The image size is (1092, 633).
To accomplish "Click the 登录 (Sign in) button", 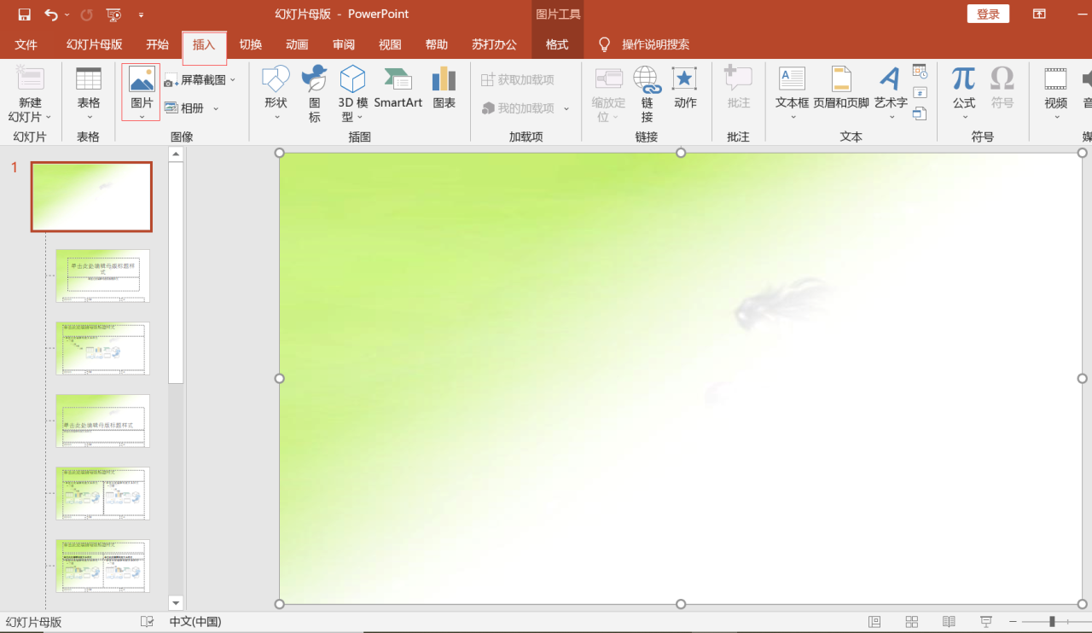I will [x=987, y=14].
